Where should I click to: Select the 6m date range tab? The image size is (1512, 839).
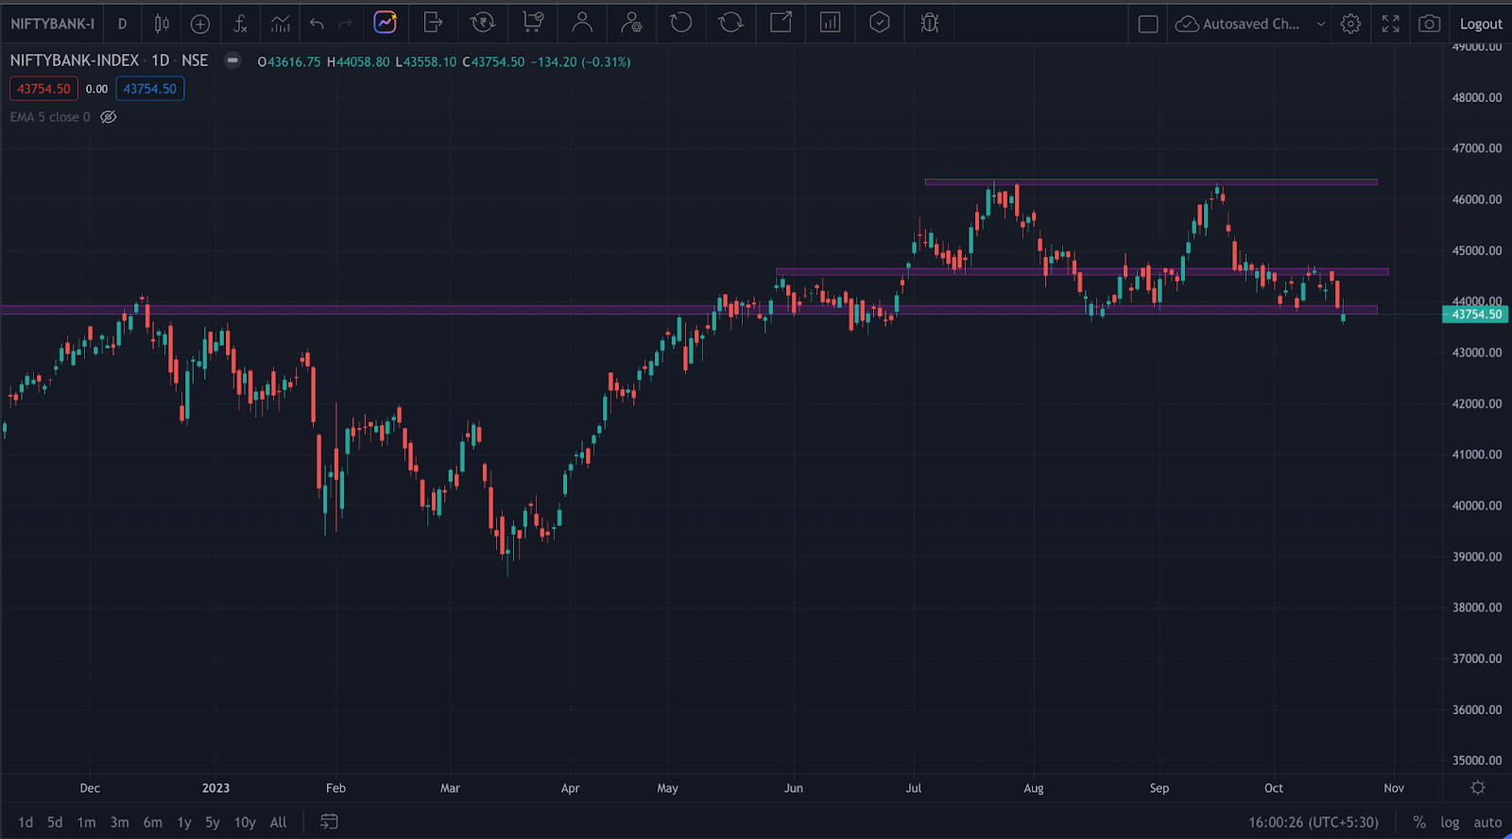(x=152, y=822)
